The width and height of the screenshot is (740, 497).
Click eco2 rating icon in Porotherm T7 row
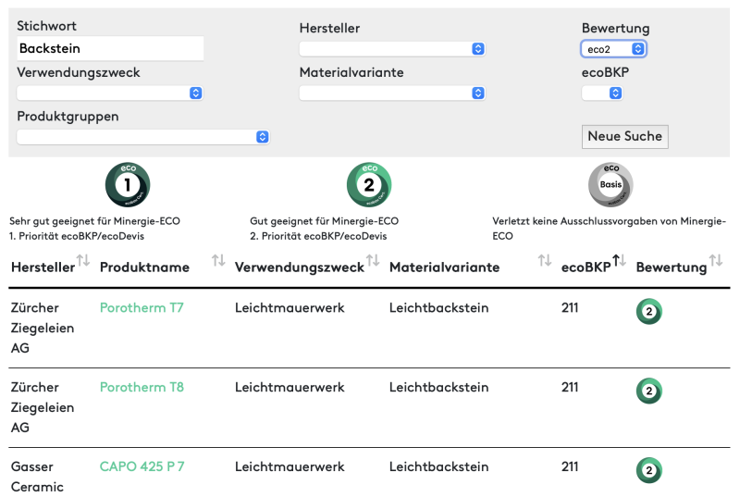649,312
